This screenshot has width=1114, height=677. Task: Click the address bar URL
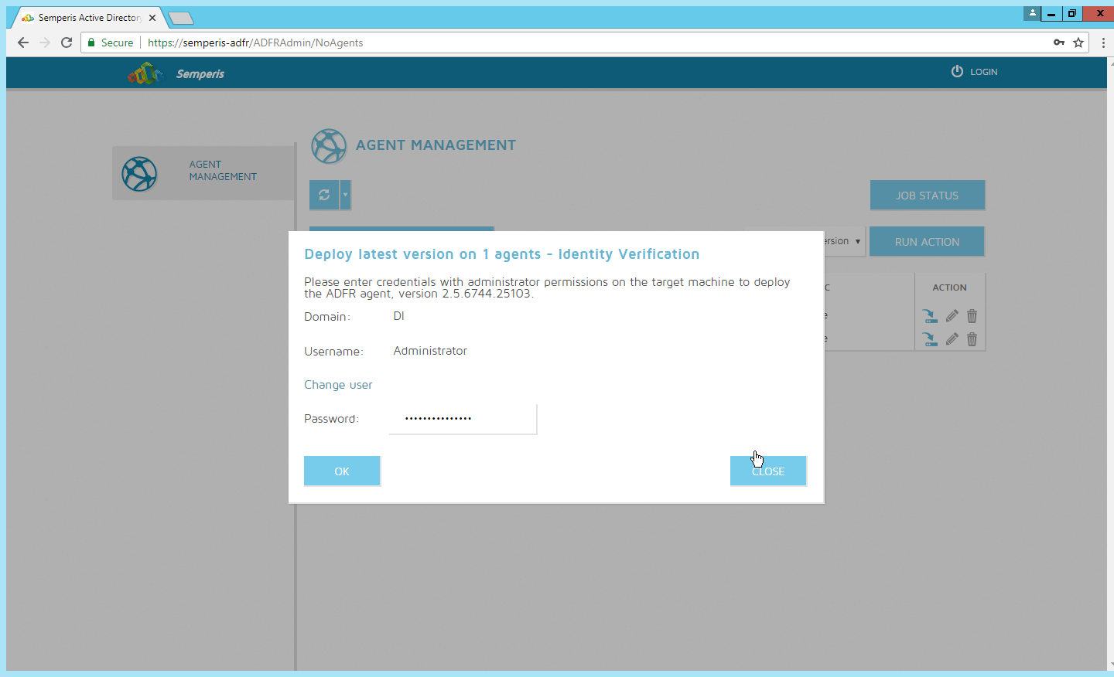pyautogui.click(x=255, y=43)
